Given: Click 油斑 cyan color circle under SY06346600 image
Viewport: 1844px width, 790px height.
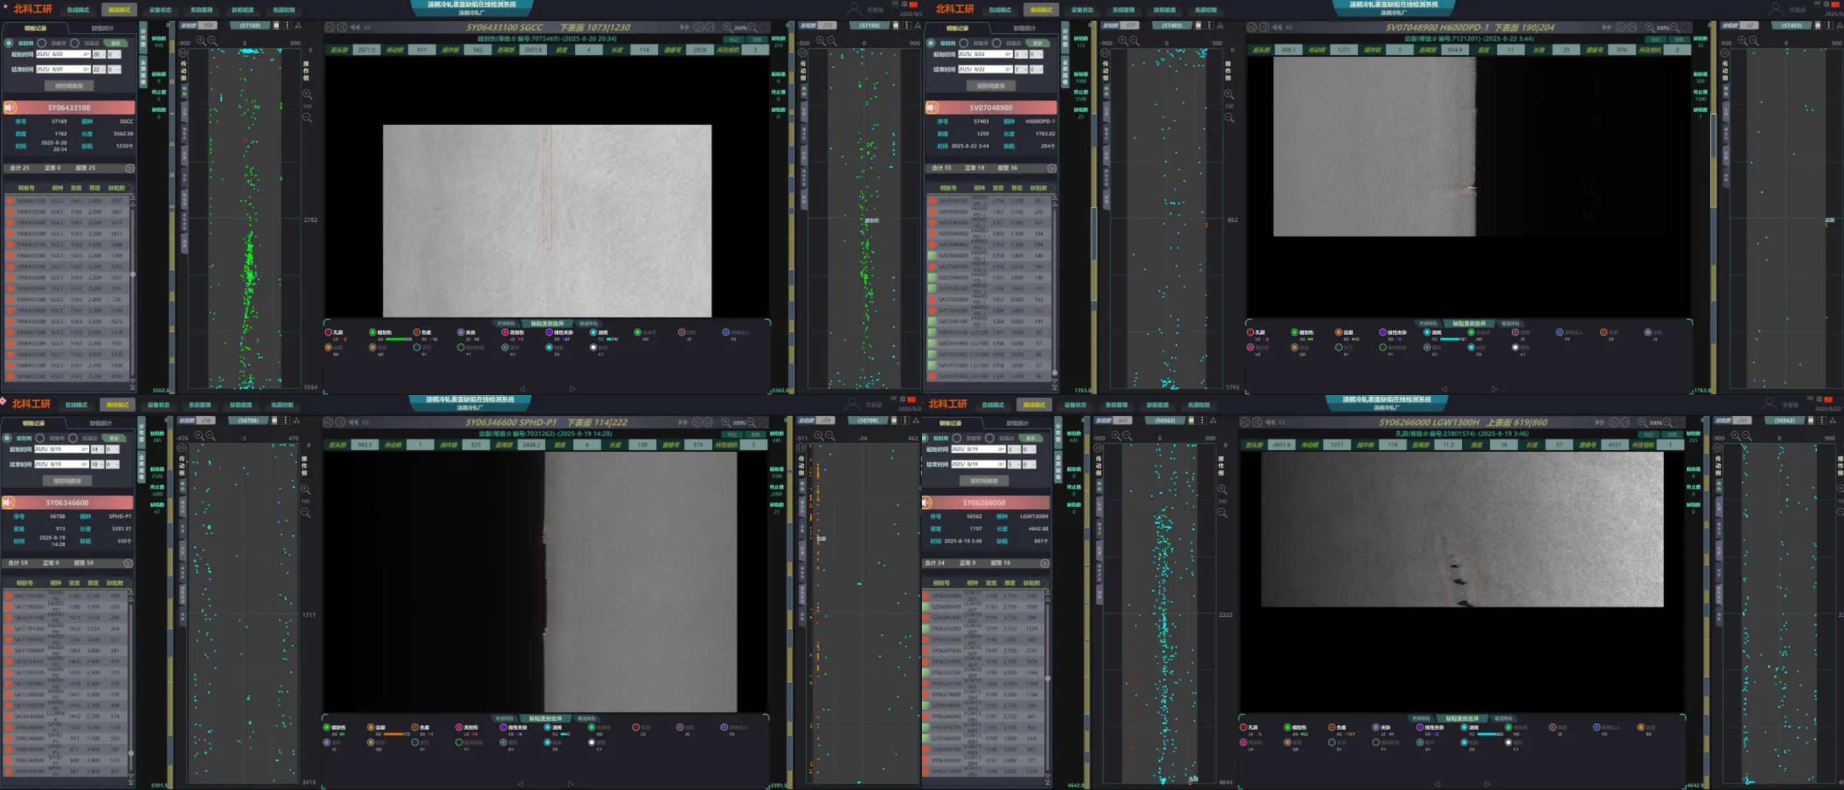Looking at the screenshot, I should [548, 727].
